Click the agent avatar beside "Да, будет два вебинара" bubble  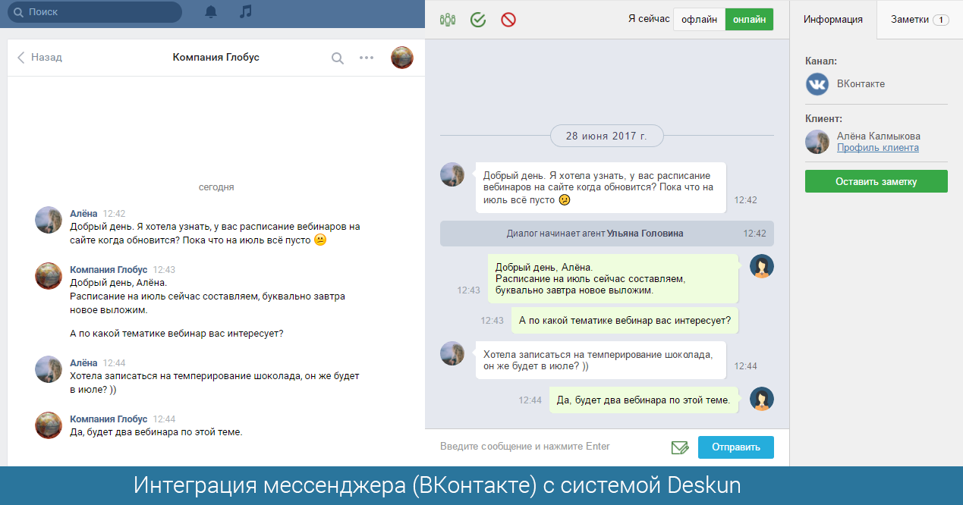762,399
